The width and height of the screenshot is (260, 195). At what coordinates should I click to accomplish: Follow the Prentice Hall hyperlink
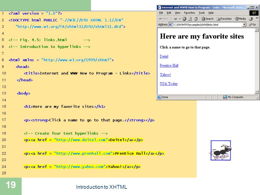click(x=169, y=66)
